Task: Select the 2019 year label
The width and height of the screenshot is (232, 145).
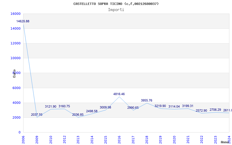Action: pyautogui.click(x=160, y=139)
